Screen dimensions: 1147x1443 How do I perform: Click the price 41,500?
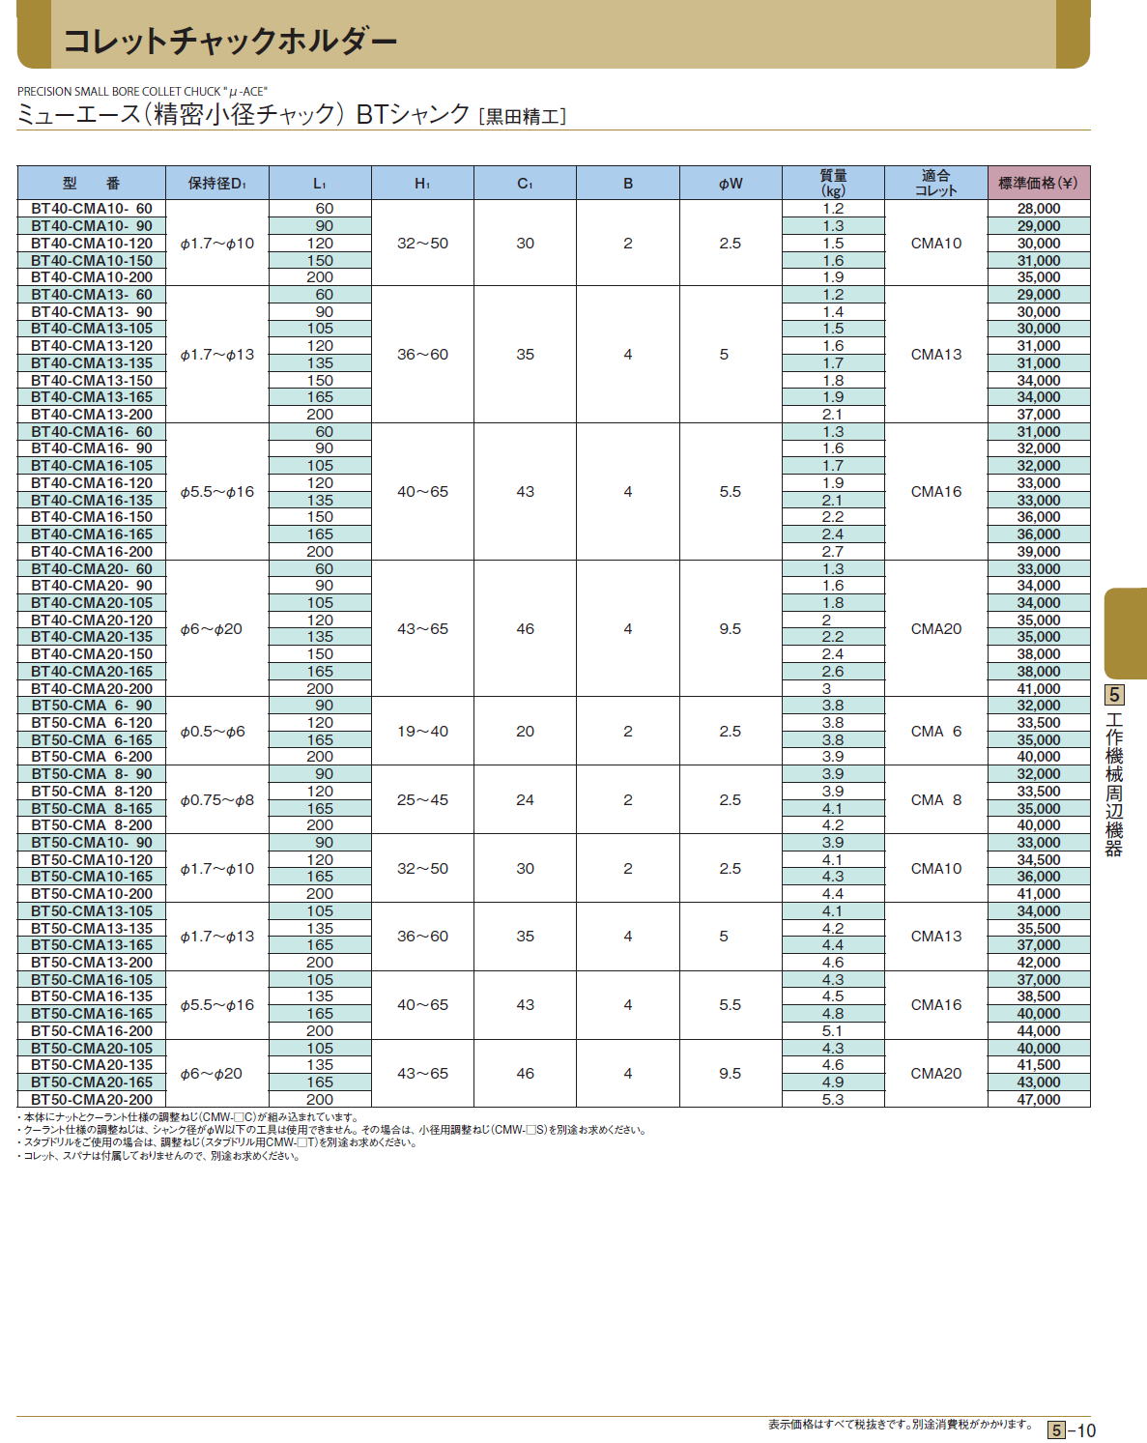(x=1039, y=1065)
